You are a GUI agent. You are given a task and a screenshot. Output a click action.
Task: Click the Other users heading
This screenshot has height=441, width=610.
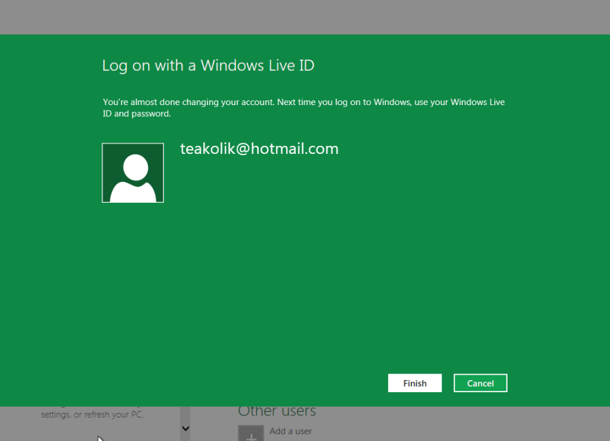[277, 412]
